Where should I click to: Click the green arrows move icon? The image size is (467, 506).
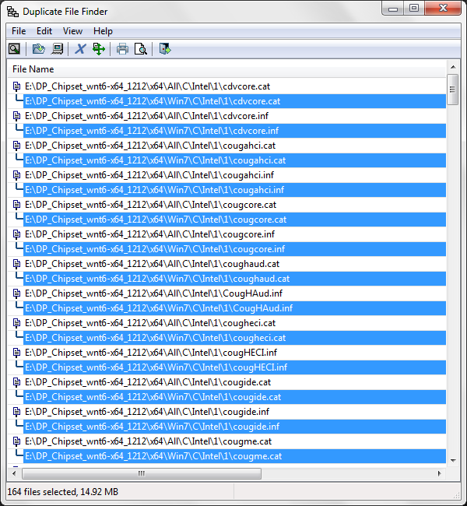pos(99,49)
